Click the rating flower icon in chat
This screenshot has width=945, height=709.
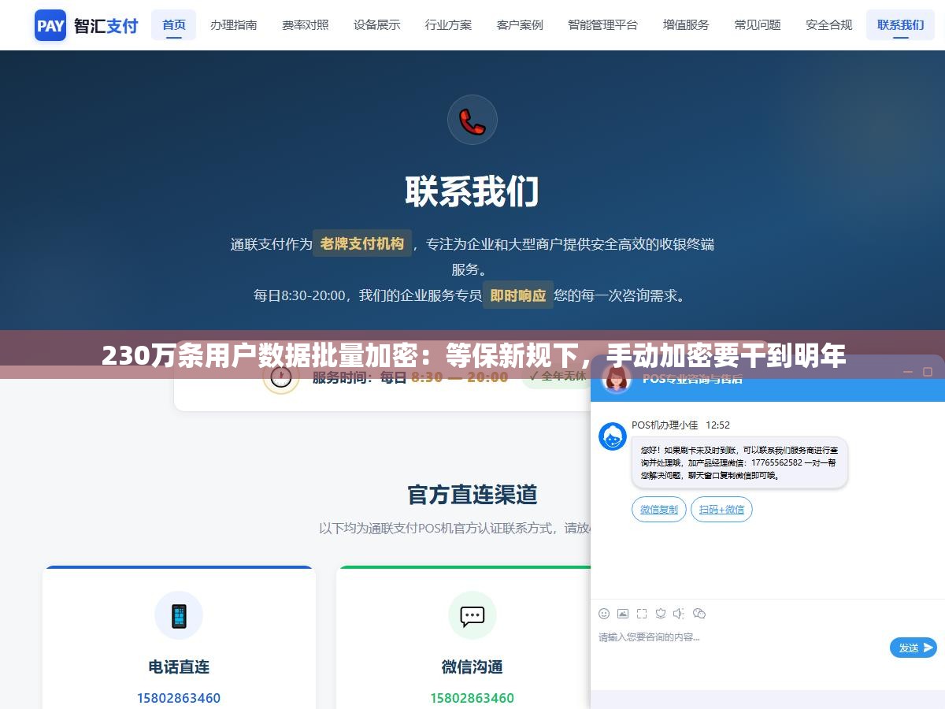point(661,613)
